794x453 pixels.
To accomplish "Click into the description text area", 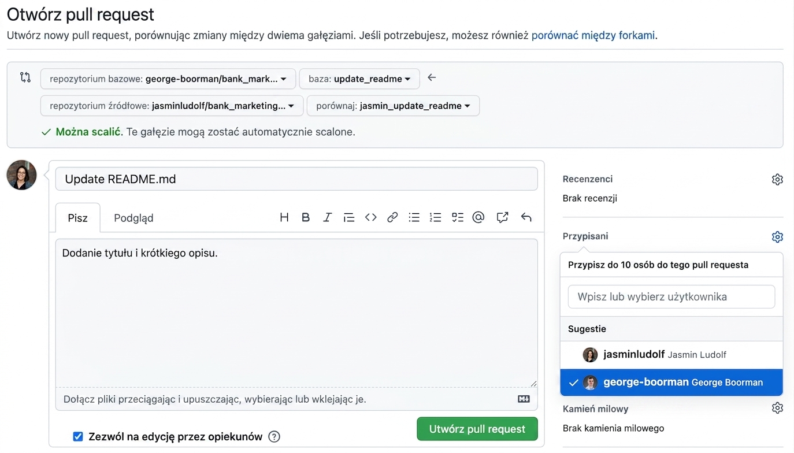I will (x=296, y=313).
